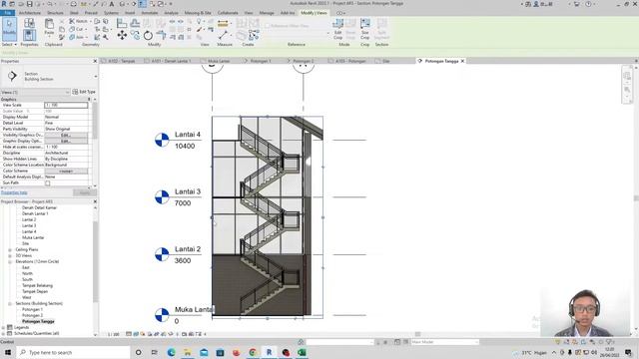
Task: Click the Text tool in quick access toolbar
Action: click(111, 4)
